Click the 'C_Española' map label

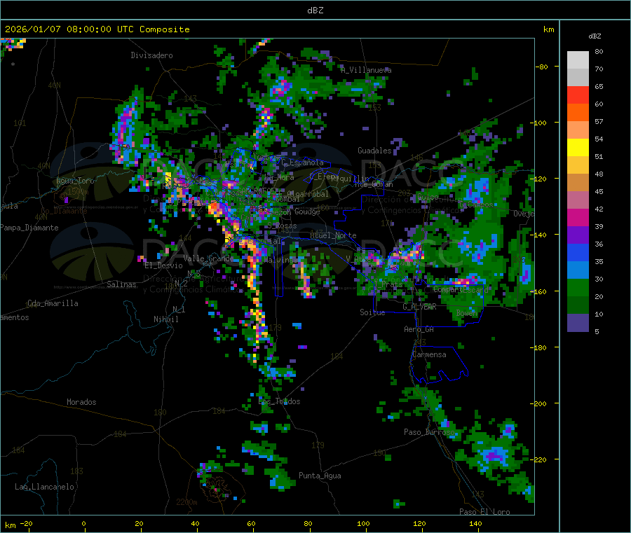tap(302, 162)
